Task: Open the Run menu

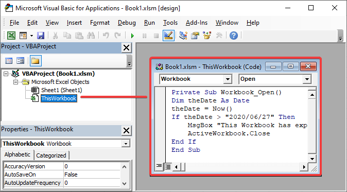Action: (x=149, y=23)
